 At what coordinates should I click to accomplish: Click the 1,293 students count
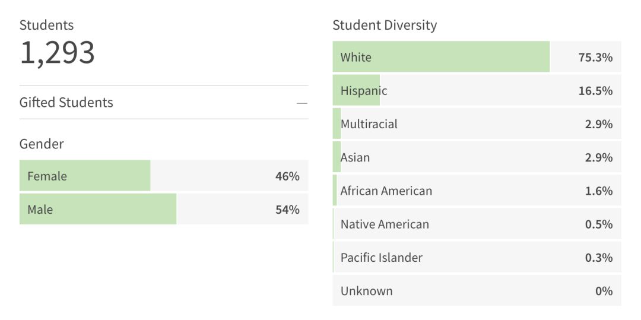57,53
